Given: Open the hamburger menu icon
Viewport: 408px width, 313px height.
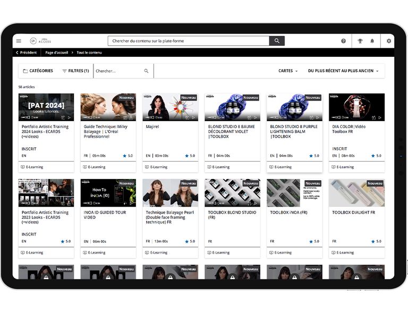Looking at the screenshot, I should click(x=19, y=41).
